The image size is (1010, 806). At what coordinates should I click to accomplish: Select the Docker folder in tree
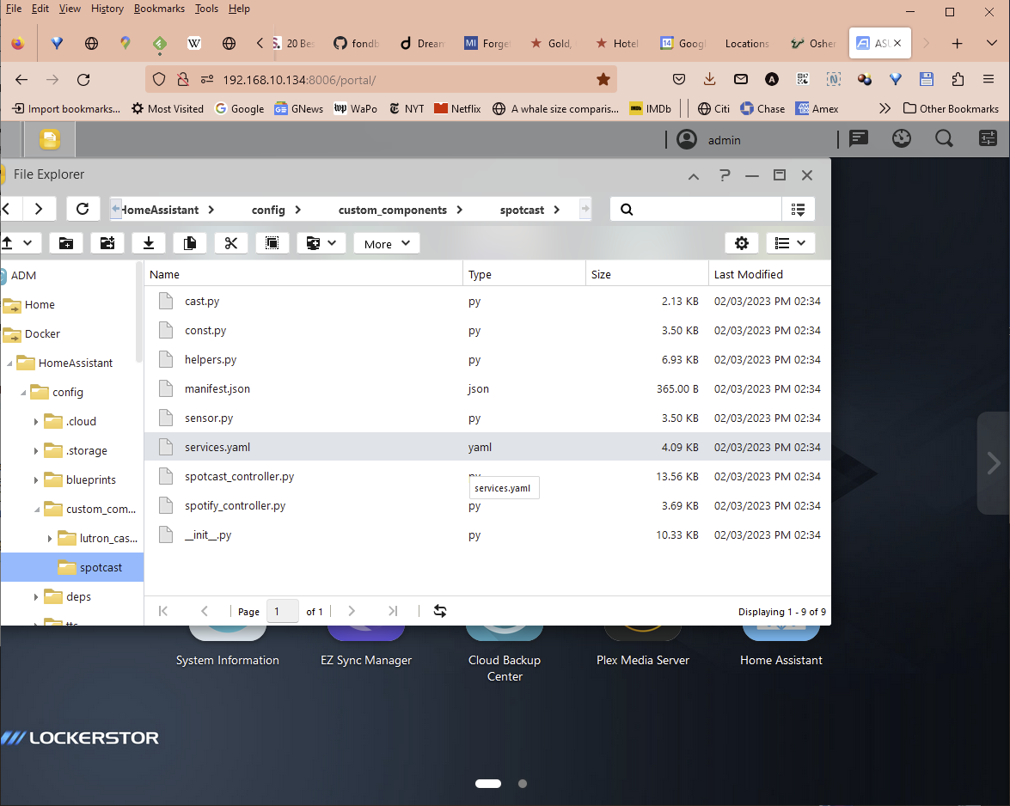coord(42,333)
